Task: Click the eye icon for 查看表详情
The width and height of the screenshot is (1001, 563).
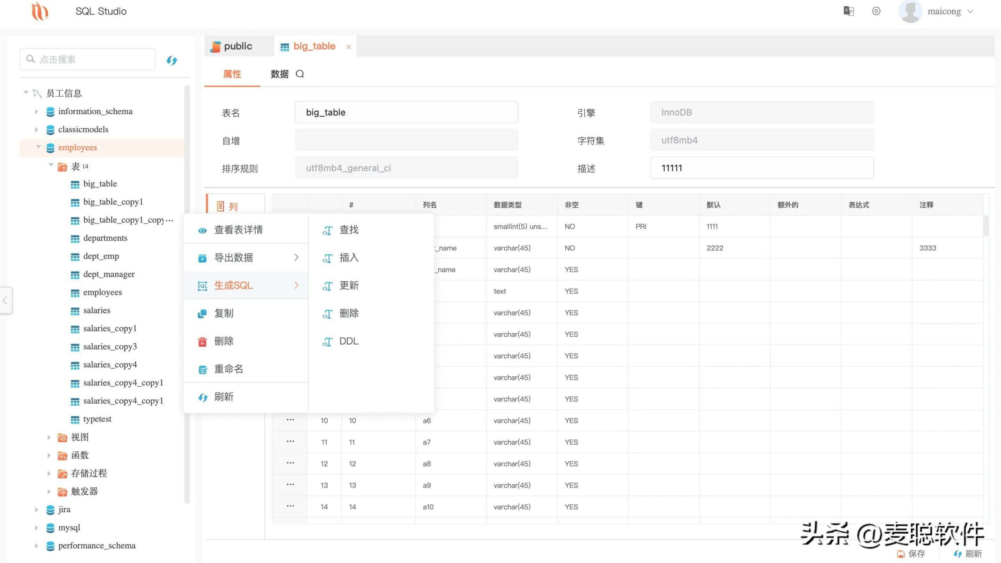Action: coord(202,230)
